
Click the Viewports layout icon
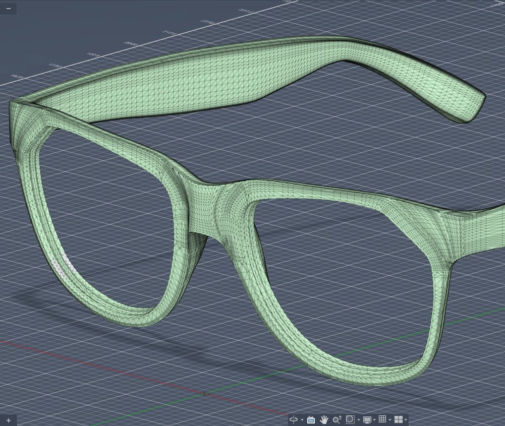click(x=398, y=419)
